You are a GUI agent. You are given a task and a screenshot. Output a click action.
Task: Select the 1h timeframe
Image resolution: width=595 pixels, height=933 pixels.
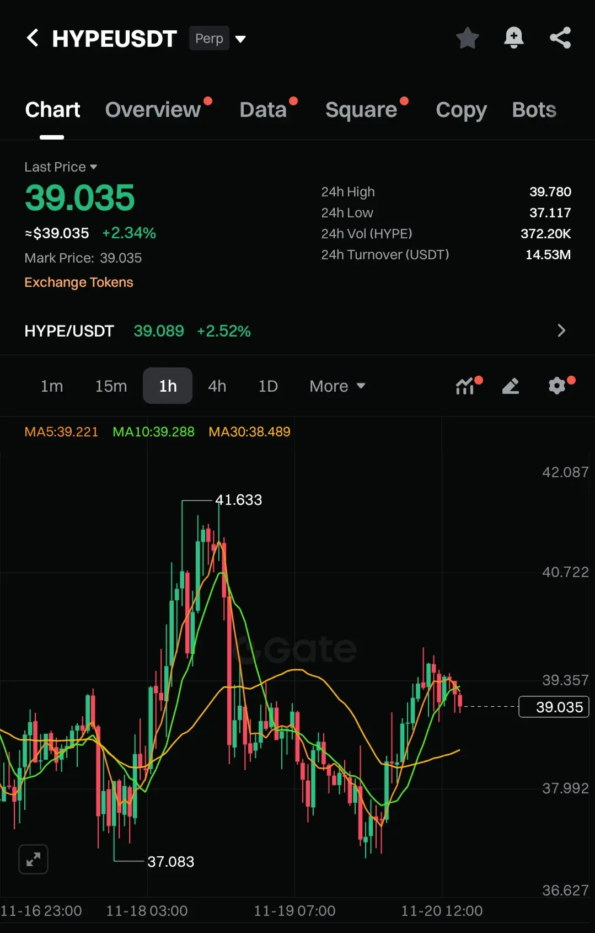168,386
